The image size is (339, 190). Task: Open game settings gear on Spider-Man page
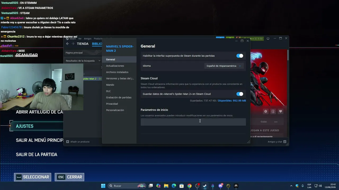coord(266,111)
